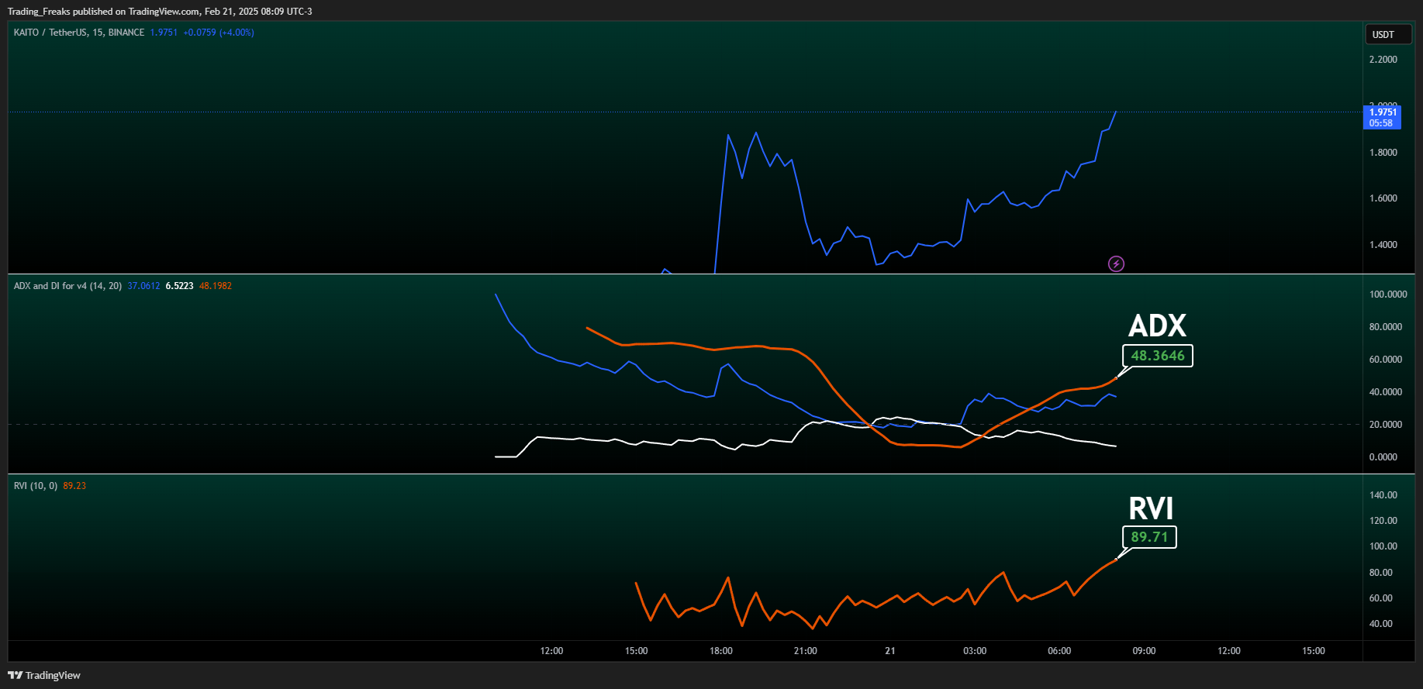Click the 1.8000 price axis label
Screen dimensions: 1423x689
1383,153
